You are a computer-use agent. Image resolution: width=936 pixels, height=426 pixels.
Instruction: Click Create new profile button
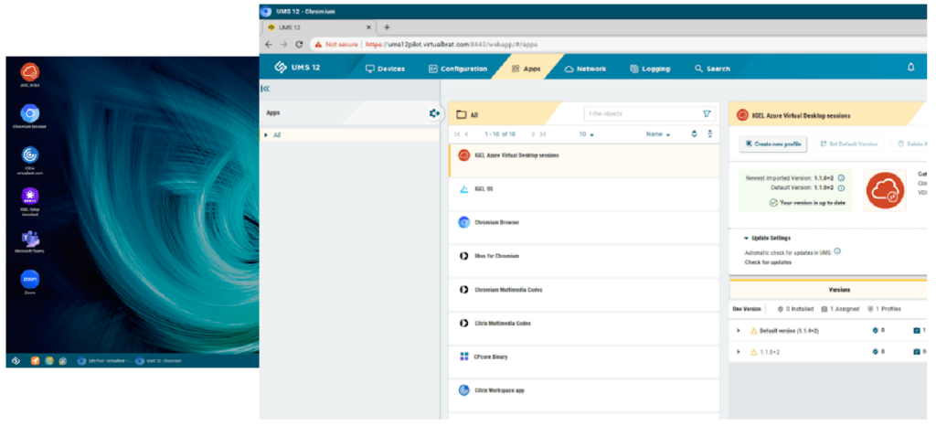[x=773, y=144]
